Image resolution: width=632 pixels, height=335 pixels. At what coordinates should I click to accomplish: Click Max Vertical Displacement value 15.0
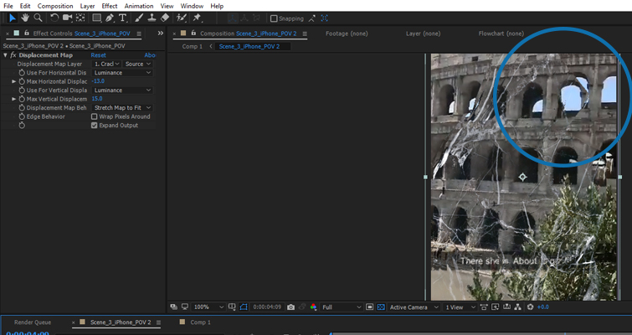pyautogui.click(x=97, y=99)
